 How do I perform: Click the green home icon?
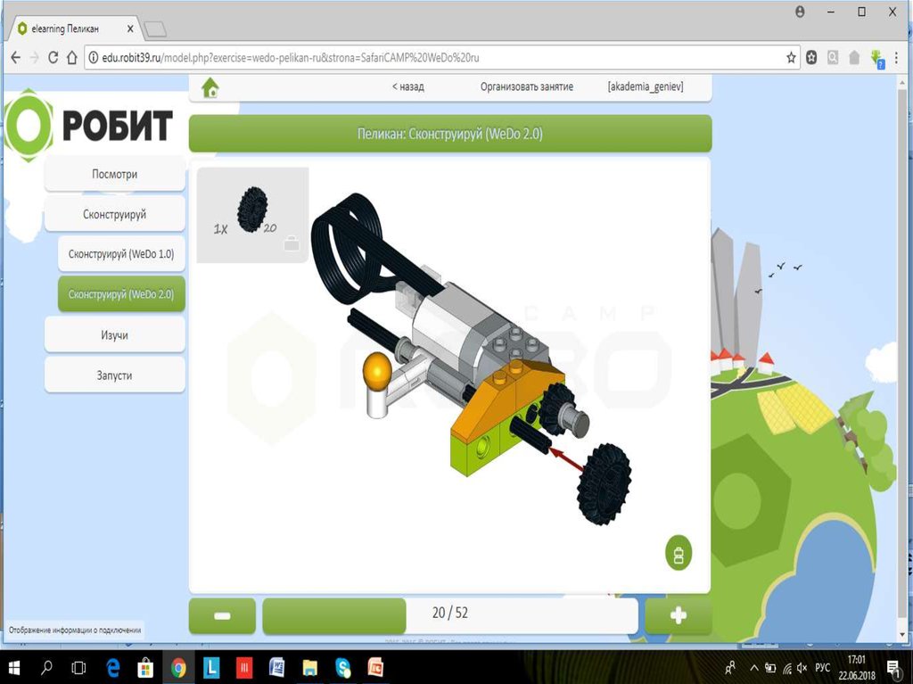[210, 87]
